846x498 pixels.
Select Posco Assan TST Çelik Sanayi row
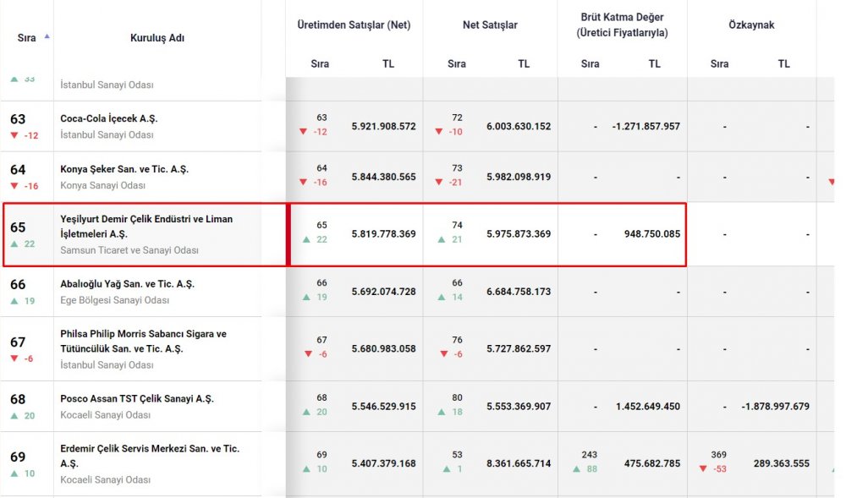point(137,398)
